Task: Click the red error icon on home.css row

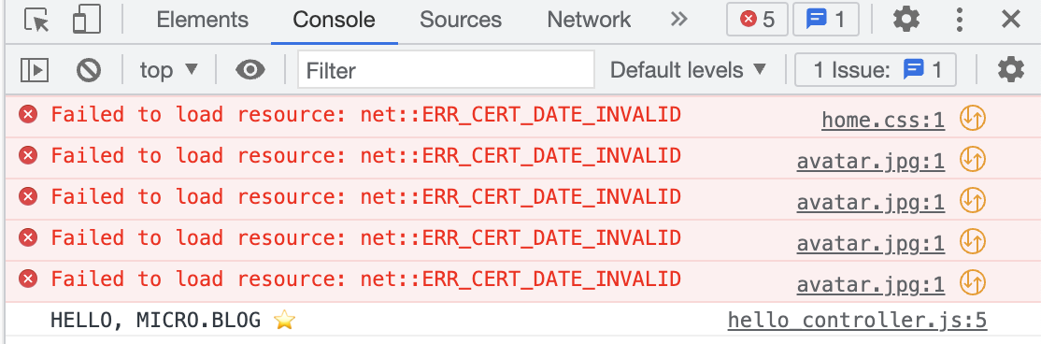Action: pos(28,116)
